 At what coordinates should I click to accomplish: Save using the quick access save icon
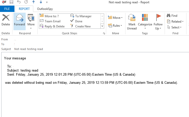pyautogui.click(x=11, y=2)
